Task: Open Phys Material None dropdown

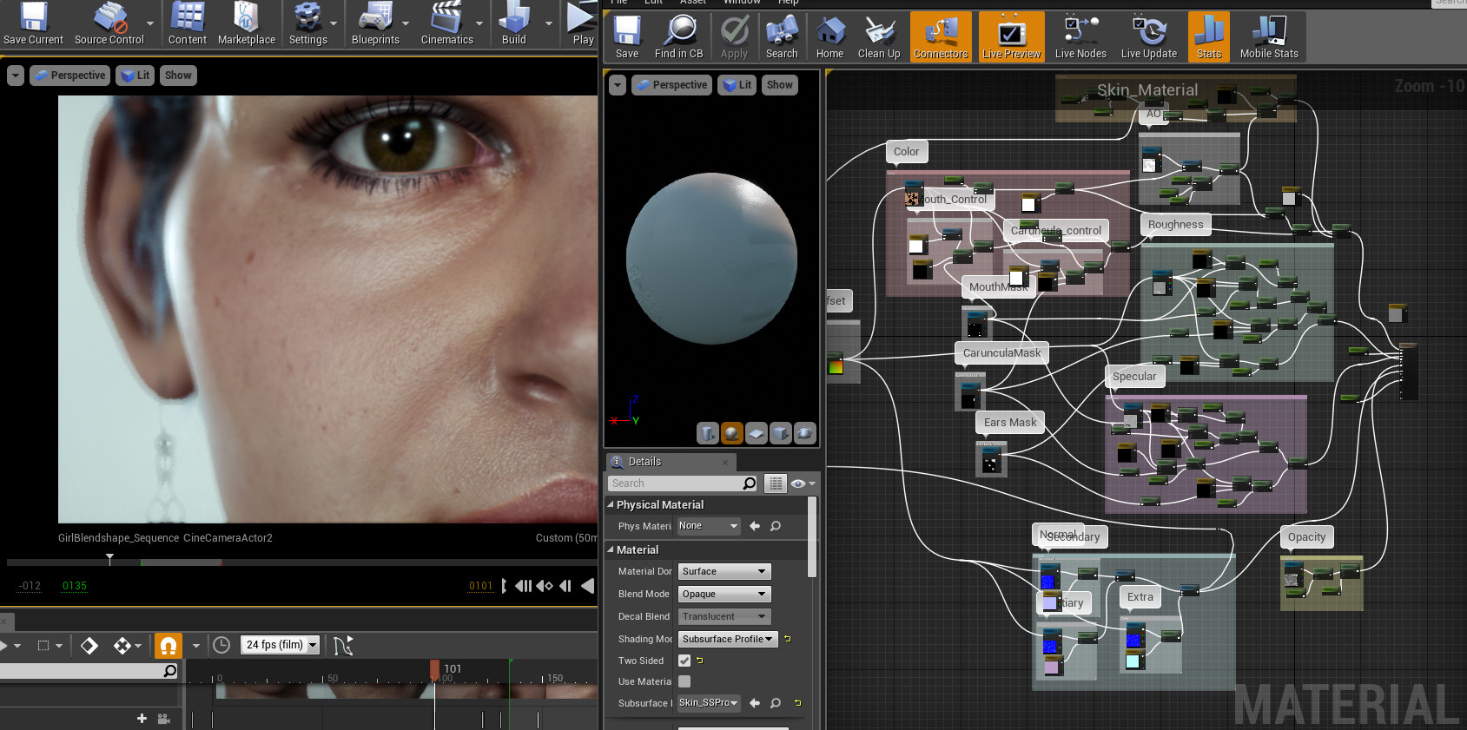Action: click(x=709, y=526)
